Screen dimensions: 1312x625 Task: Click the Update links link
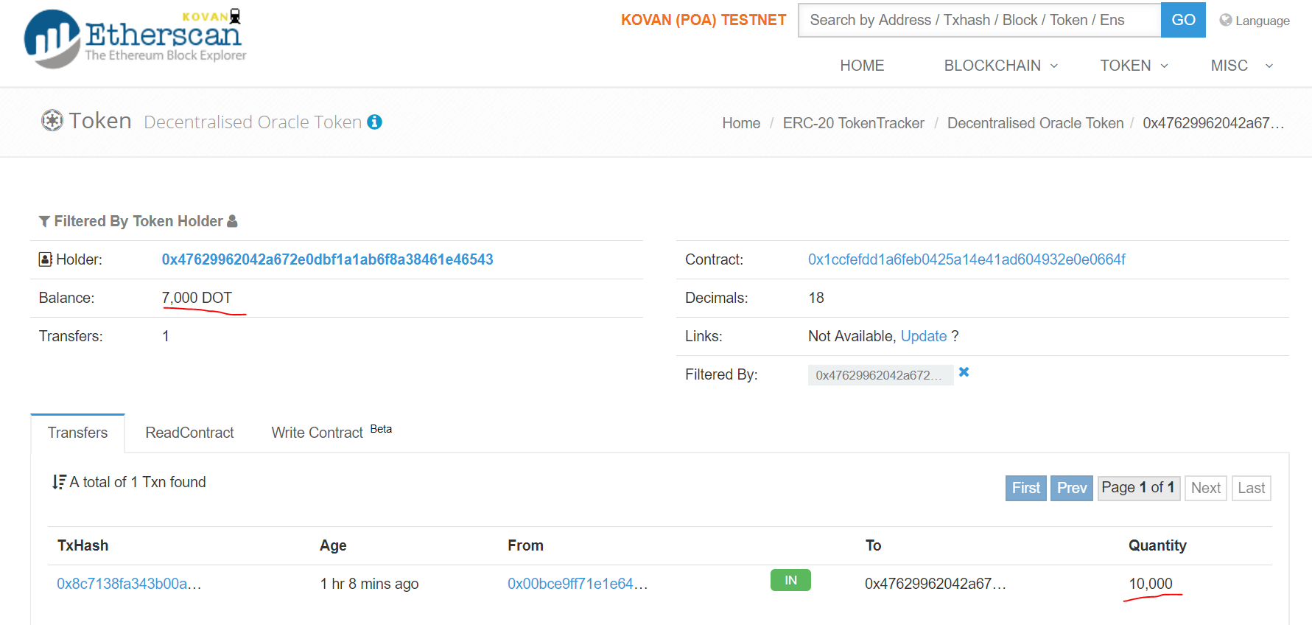(924, 336)
